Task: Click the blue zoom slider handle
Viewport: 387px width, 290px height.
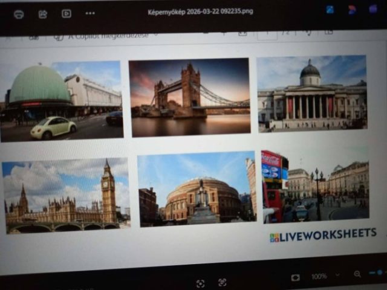Action: (x=380, y=272)
